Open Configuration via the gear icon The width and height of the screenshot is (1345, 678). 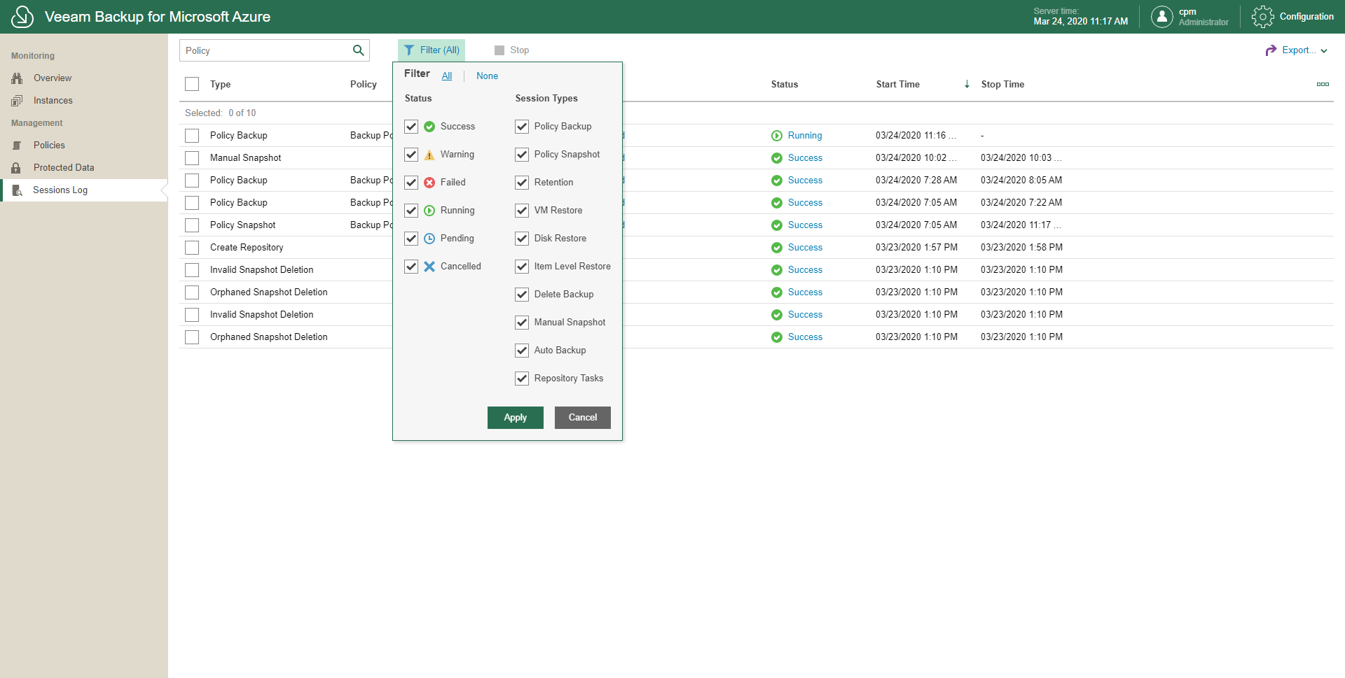tap(1262, 17)
